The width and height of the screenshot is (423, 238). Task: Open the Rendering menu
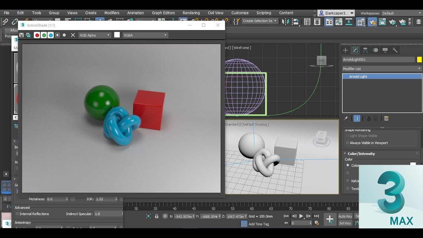(x=191, y=13)
